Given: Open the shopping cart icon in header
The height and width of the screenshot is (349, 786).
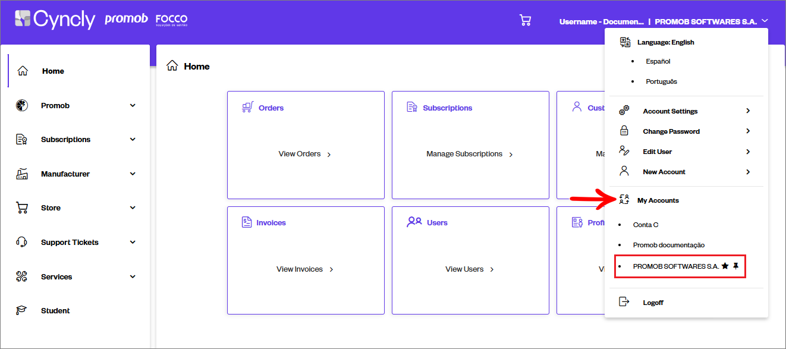Looking at the screenshot, I should click(x=525, y=20).
